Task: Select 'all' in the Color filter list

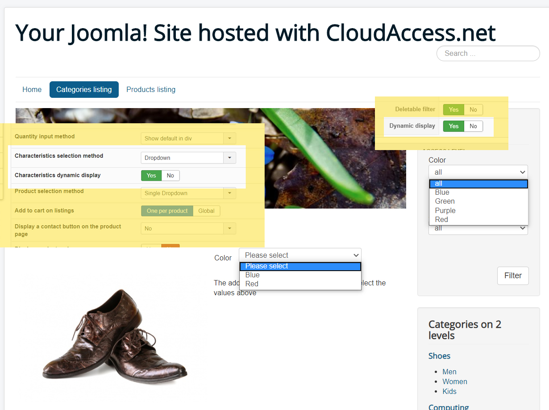Action: point(478,184)
